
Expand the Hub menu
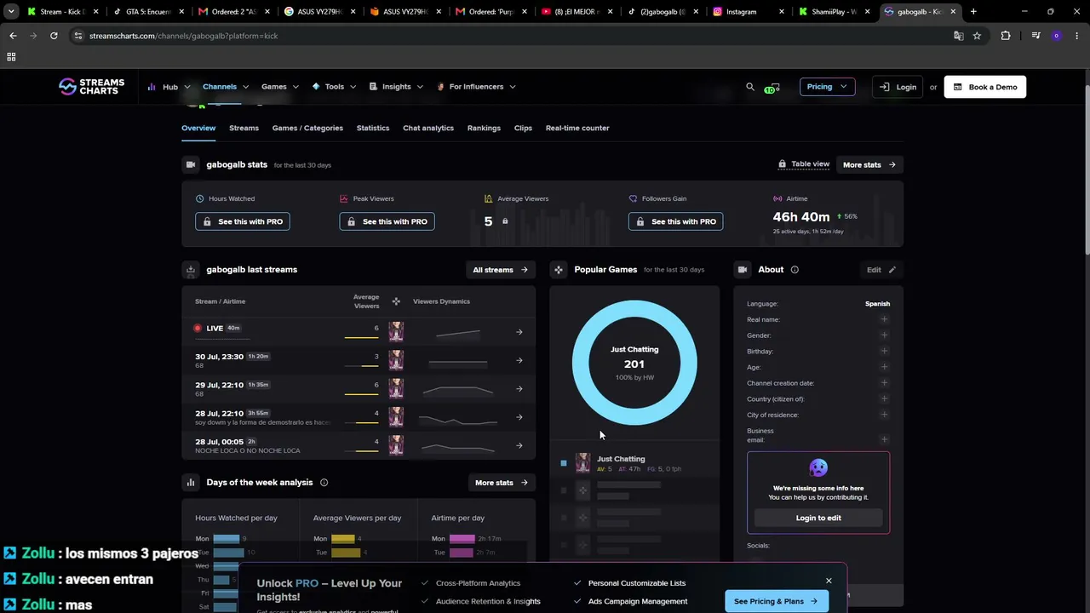[x=169, y=87]
